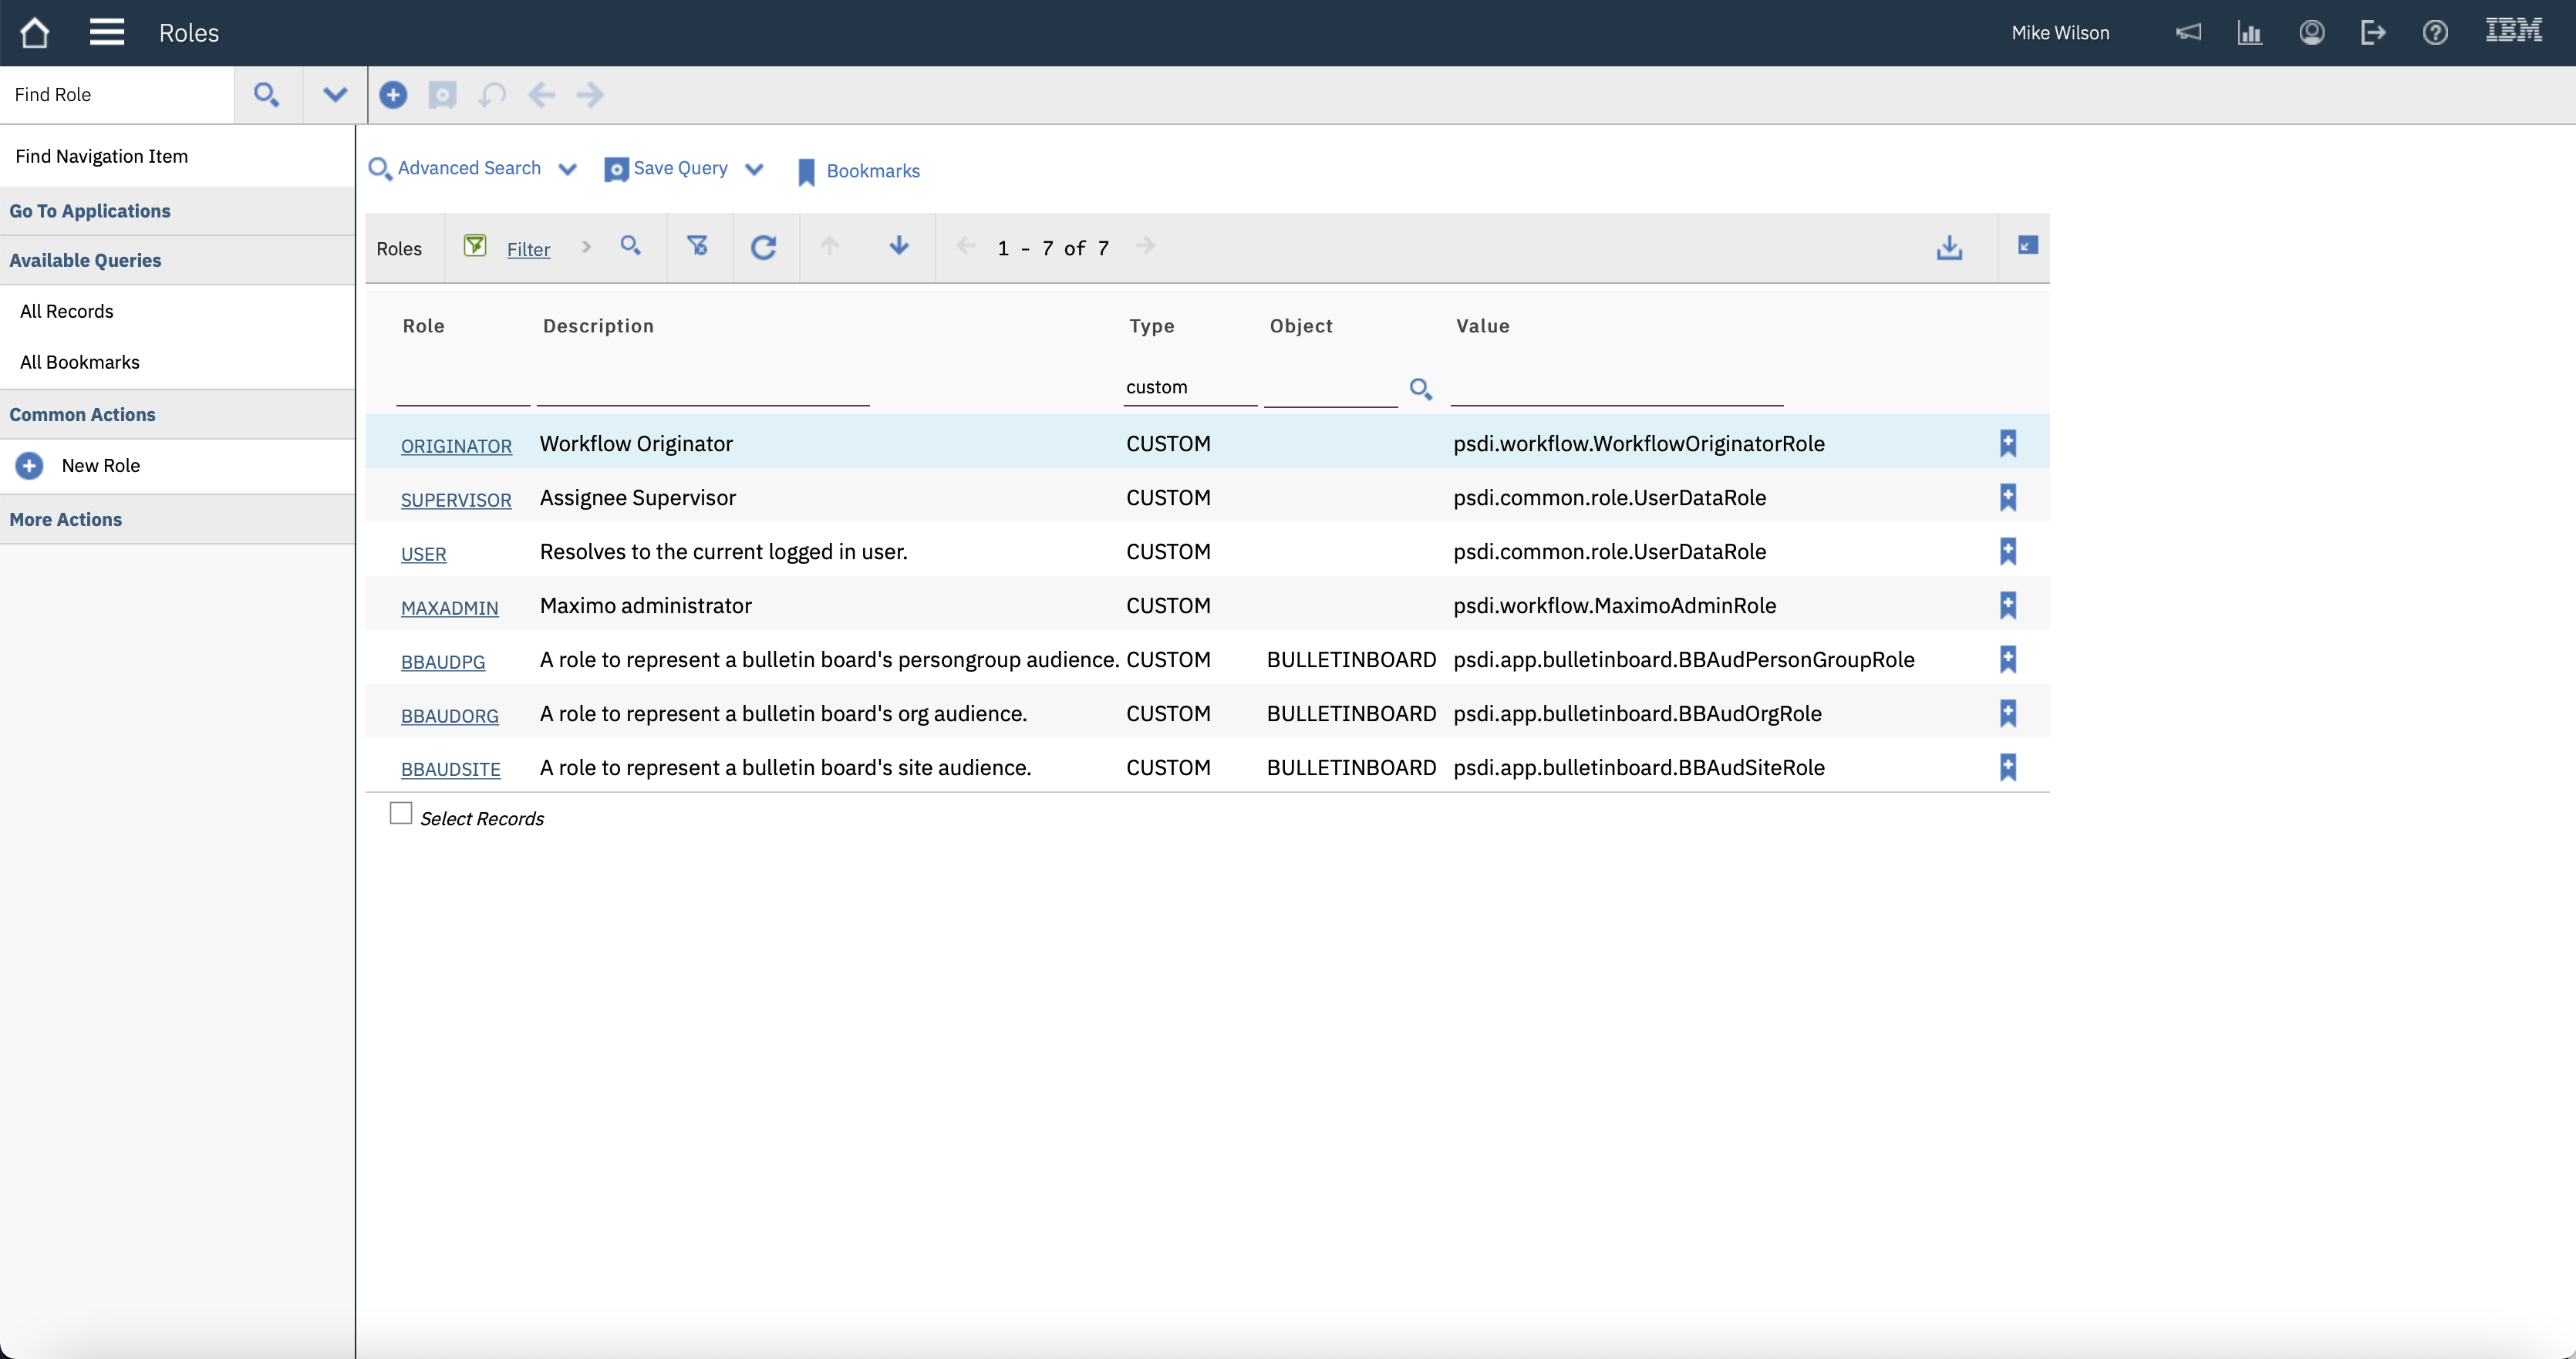
Task: Open the More Actions section
Action: 66,519
